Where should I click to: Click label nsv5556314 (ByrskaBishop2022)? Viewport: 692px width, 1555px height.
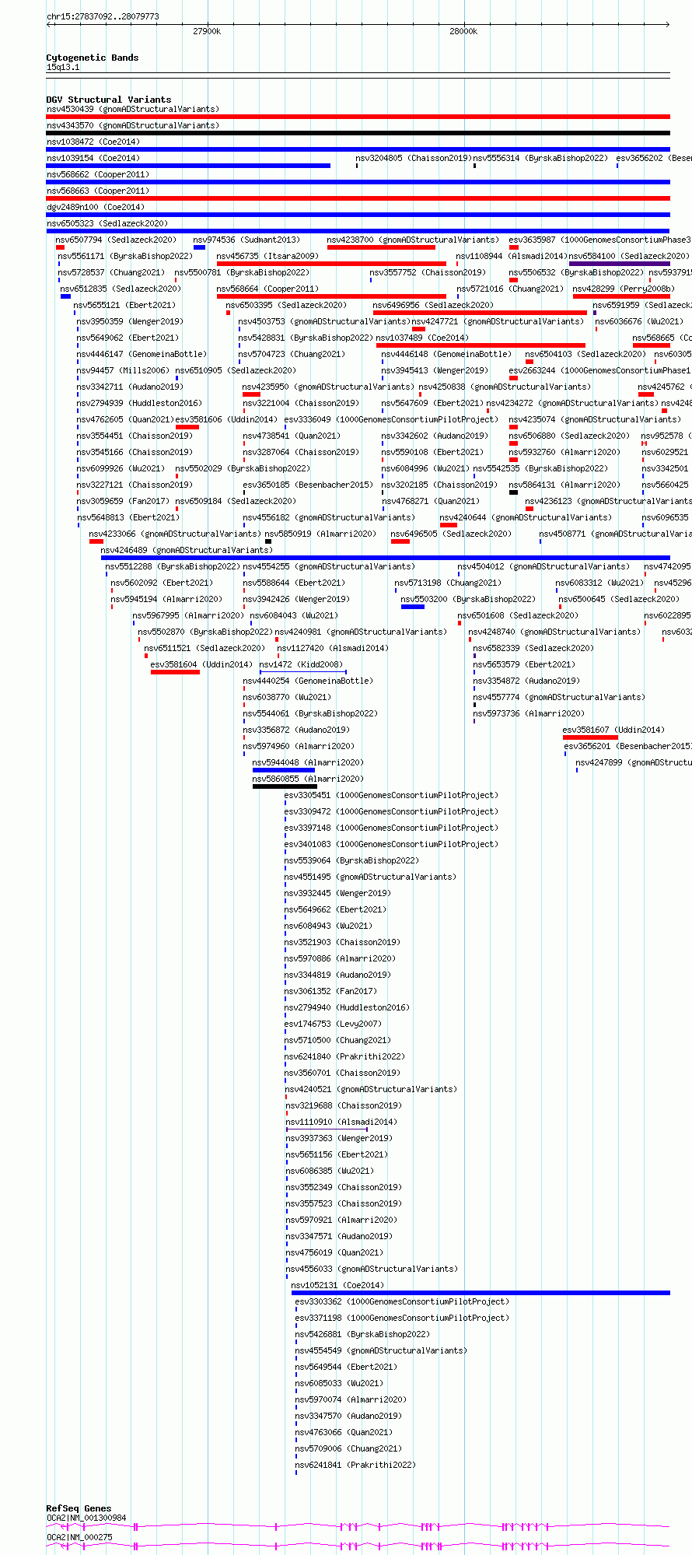click(x=540, y=159)
